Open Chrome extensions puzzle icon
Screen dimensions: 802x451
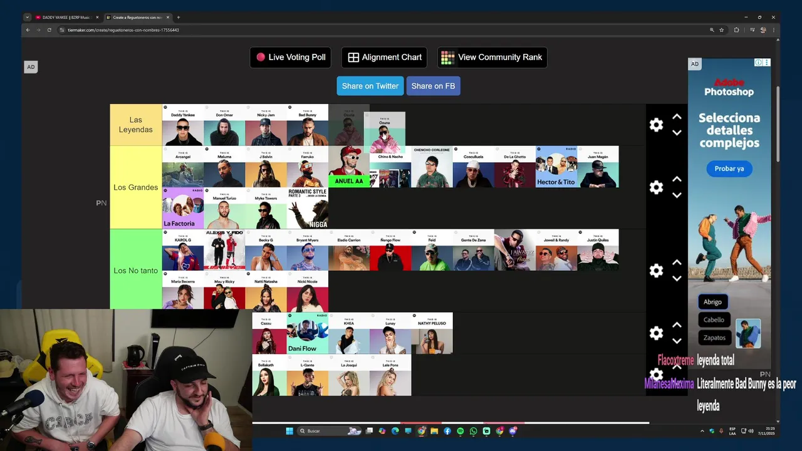click(x=736, y=30)
